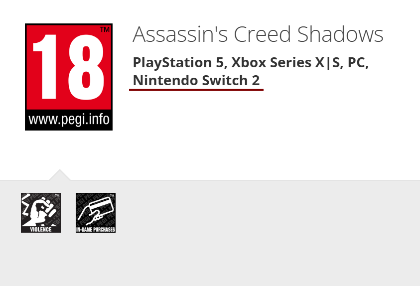Click the red underline below platforms
The image size is (420, 286).
click(196, 90)
